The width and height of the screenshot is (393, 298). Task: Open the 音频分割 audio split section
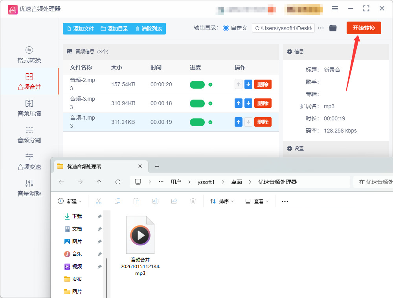point(29,135)
